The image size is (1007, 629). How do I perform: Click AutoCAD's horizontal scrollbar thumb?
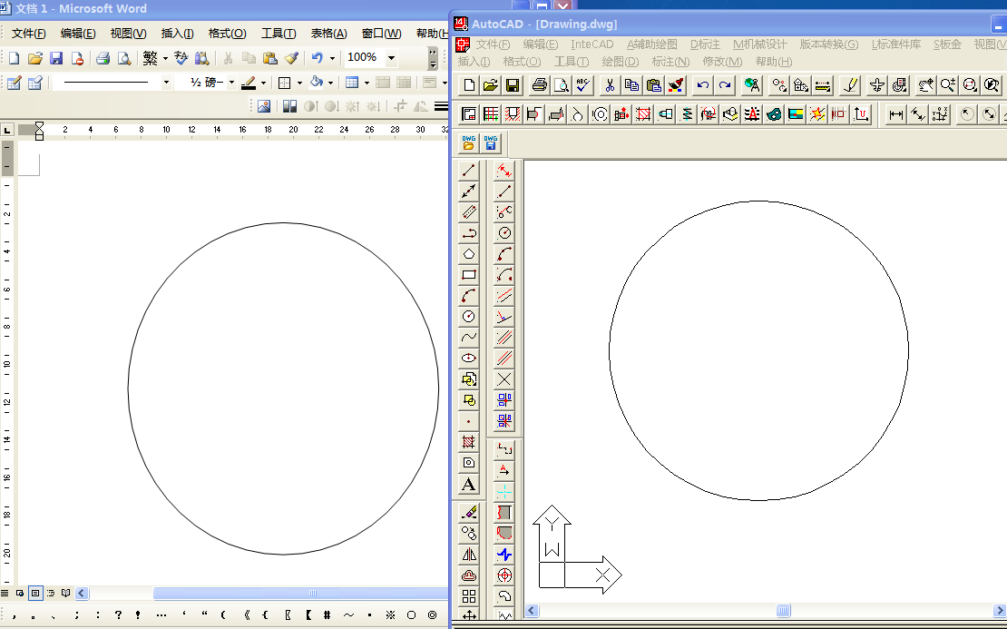click(x=783, y=610)
